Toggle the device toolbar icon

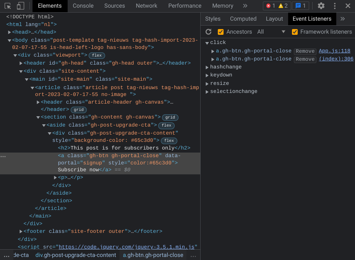(20, 6)
